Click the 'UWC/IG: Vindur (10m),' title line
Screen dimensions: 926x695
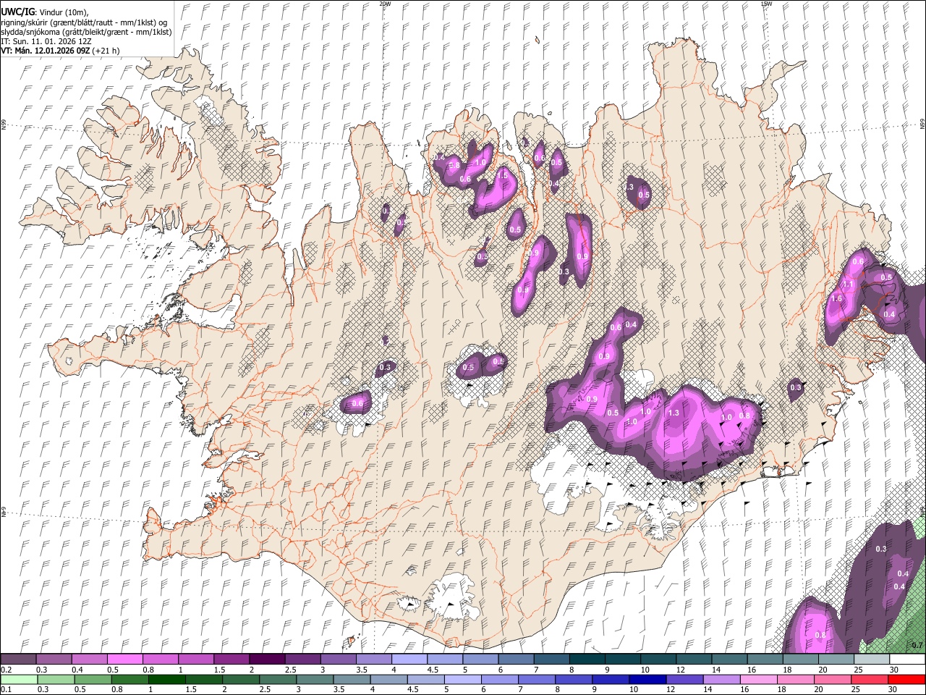tap(45, 12)
